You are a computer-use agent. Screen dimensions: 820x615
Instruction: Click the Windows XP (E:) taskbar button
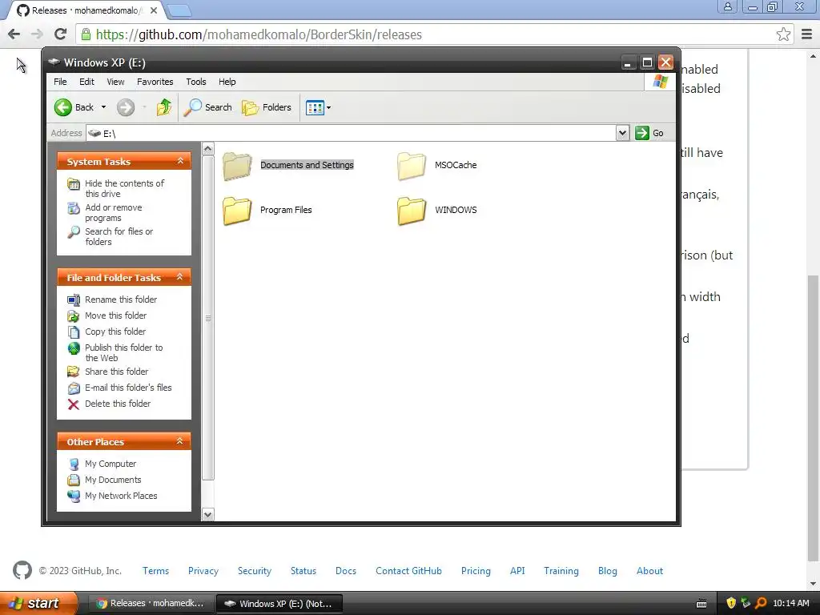pos(279,604)
